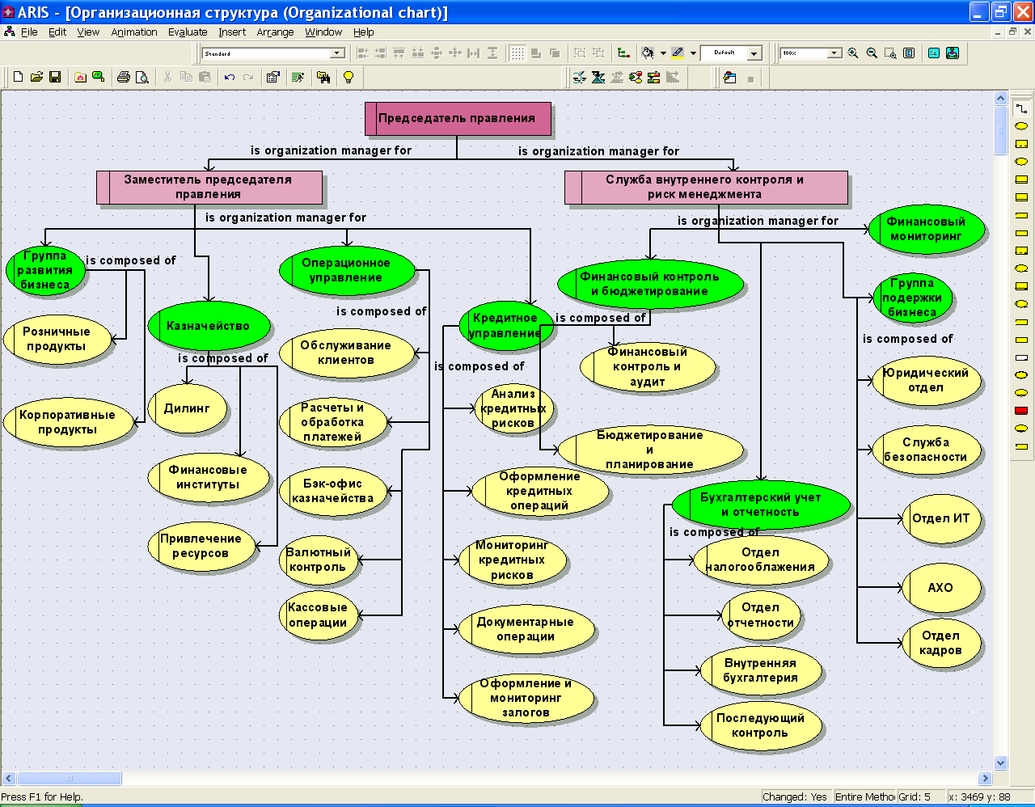Open the fill color bucket dropdown arrow
The image size is (1035, 807).
[663, 53]
